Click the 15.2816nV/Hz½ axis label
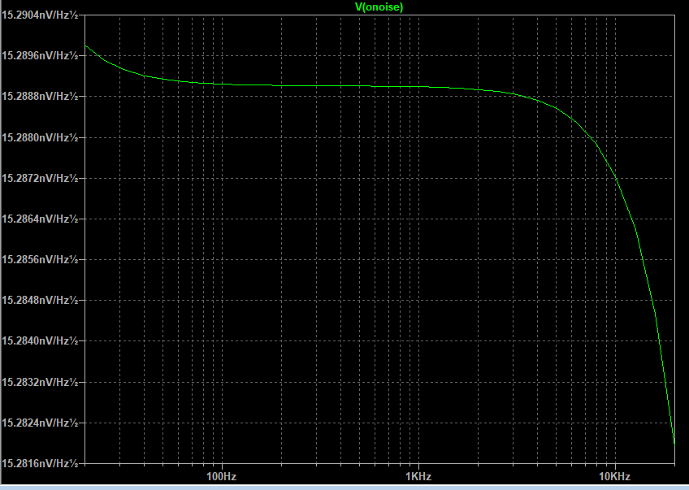689x490 pixels. [40, 463]
